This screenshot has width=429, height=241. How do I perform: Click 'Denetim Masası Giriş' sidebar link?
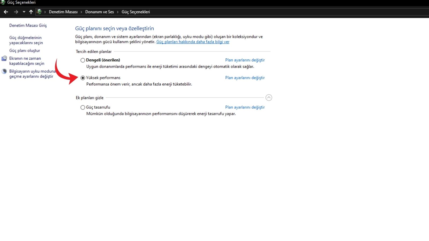click(28, 25)
